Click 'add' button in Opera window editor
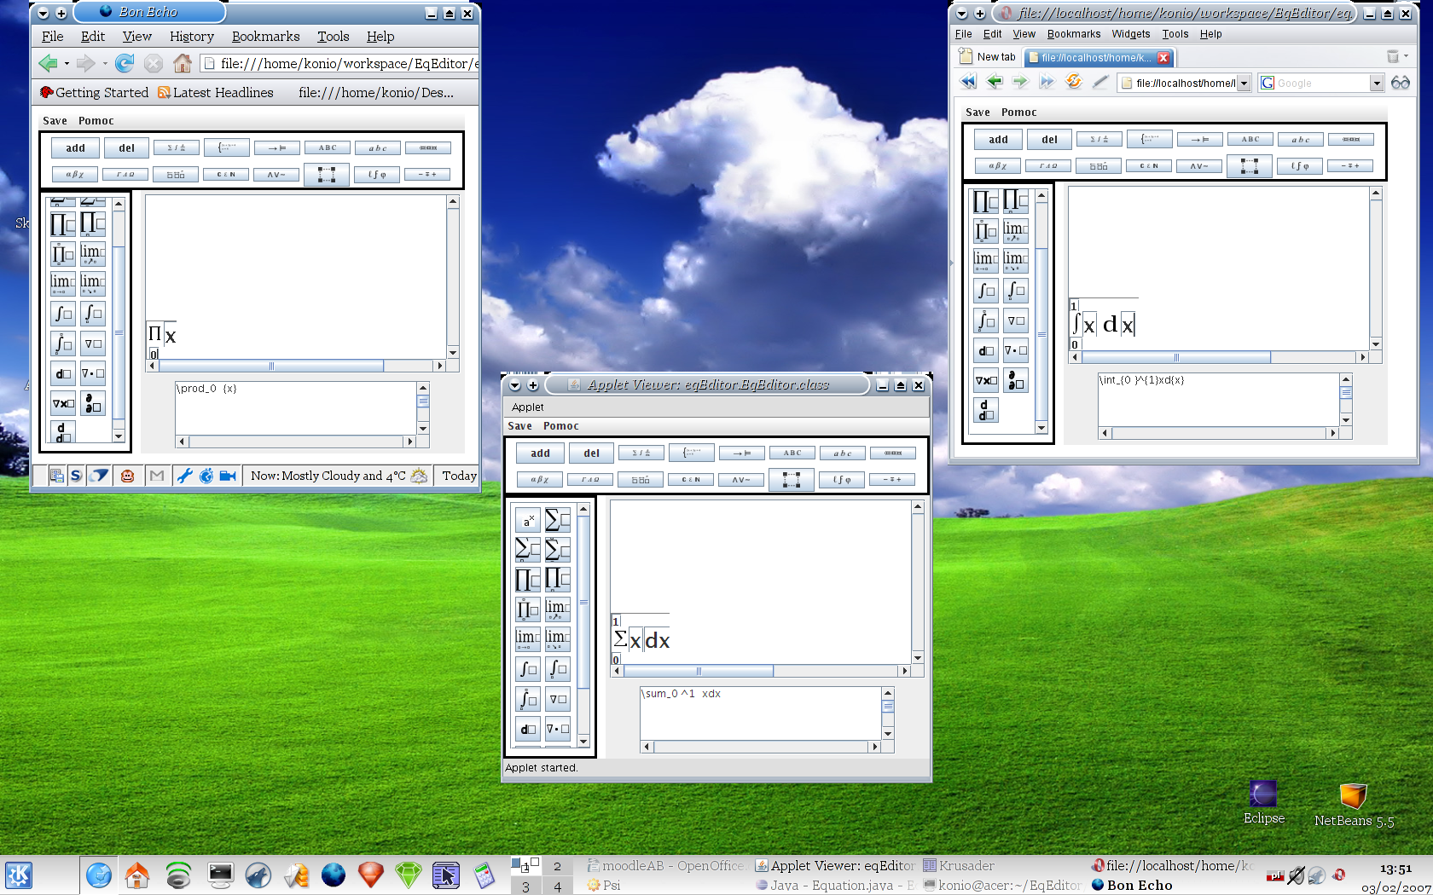This screenshot has width=1433, height=895. point(999,140)
